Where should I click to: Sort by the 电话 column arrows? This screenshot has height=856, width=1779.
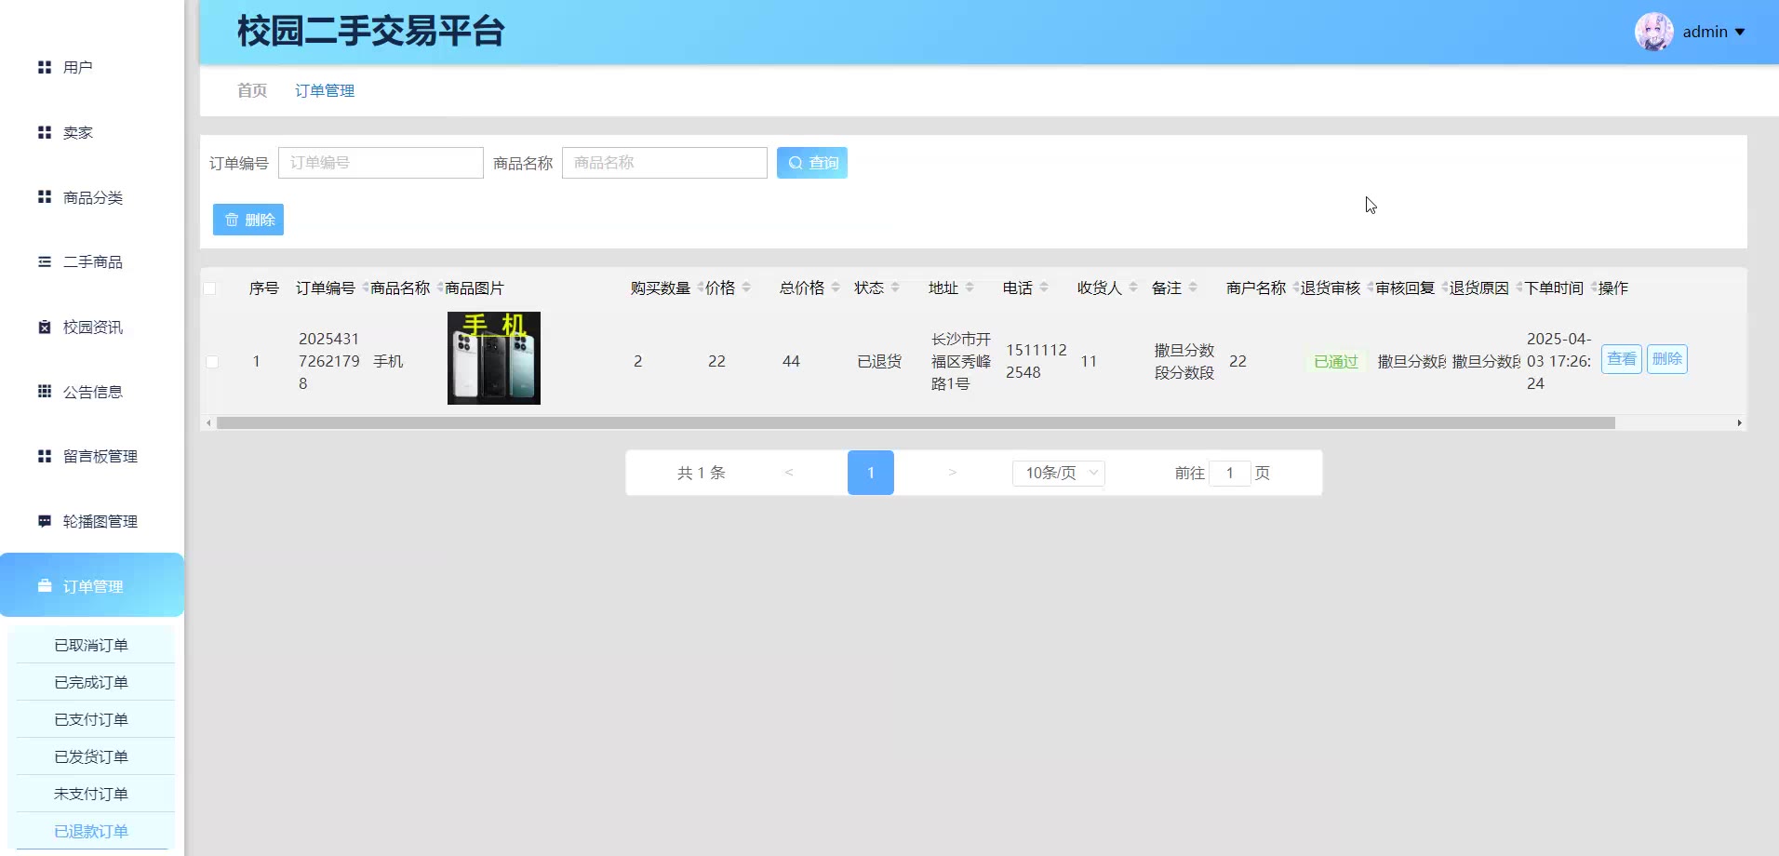point(1044,288)
